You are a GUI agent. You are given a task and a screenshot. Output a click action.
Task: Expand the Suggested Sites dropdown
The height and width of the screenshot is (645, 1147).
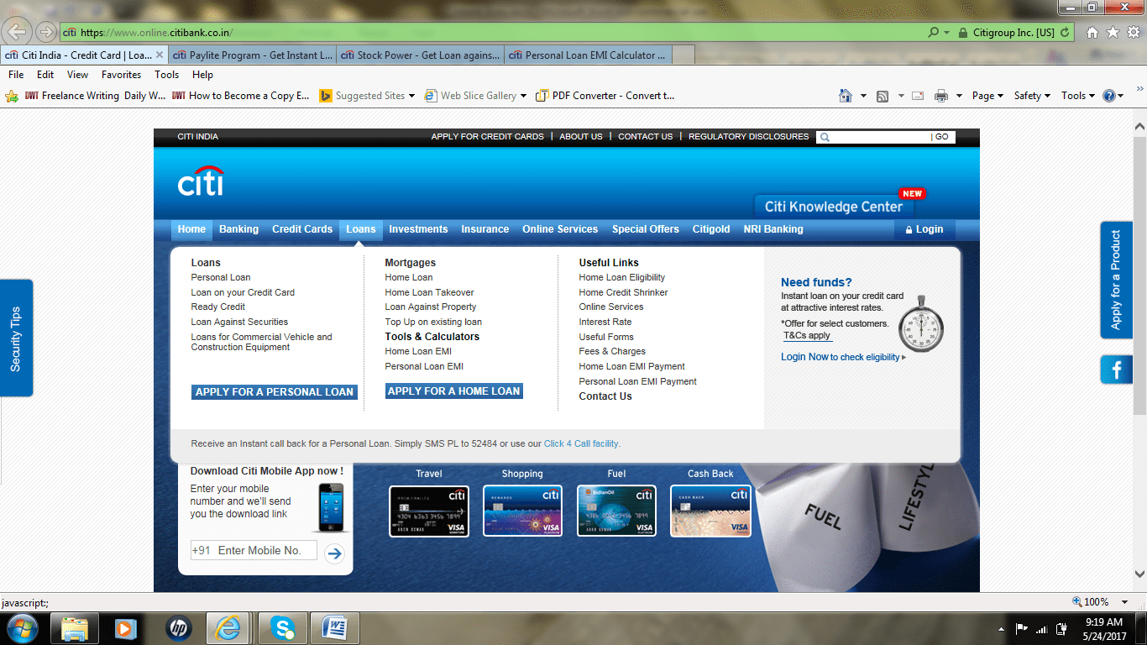click(x=411, y=96)
